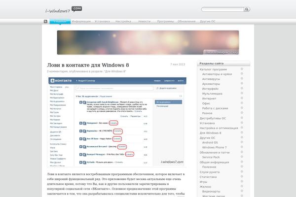The height and width of the screenshot is (197, 296).
Task: Click the round icon beside Для Windows 8
Action: pyautogui.click(x=242, y=132)
